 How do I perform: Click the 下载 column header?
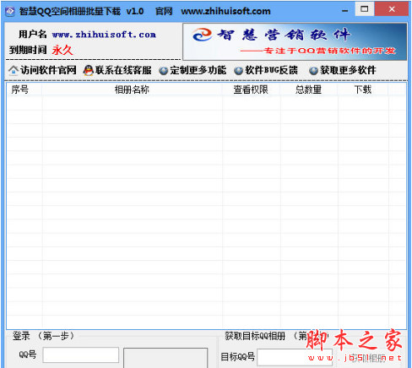tap(363, 89)
